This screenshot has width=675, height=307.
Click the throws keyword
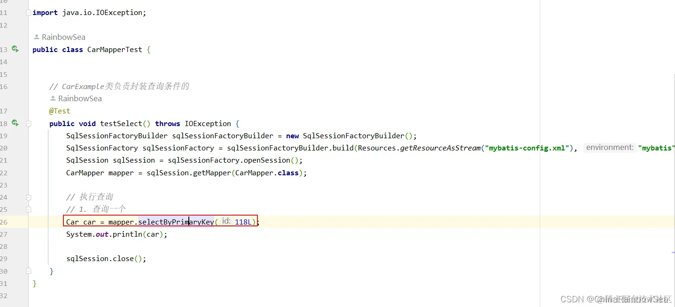click(168, 124)
